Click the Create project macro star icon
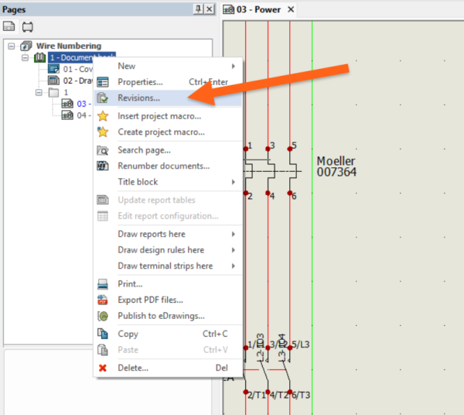This screenshot has height=415, width=464. [x=103, y=132]
